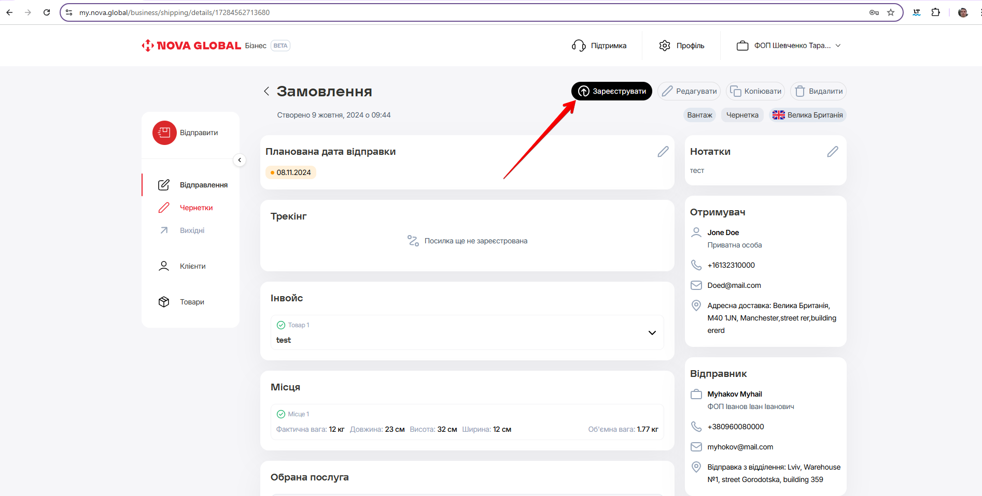
Task: Open the ФОП Шевченко account dropdown
Action: (x=789, y=46)
